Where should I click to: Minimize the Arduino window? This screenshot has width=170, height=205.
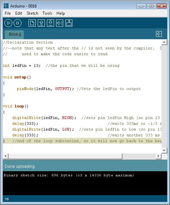click(x=141, y=6)
